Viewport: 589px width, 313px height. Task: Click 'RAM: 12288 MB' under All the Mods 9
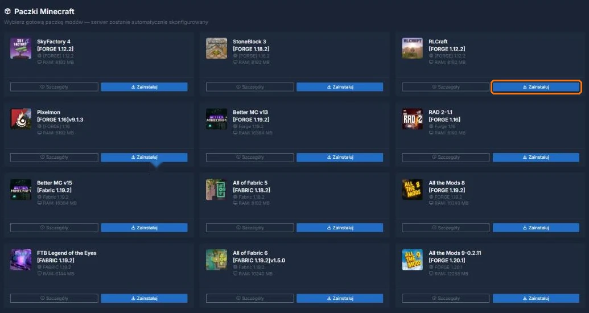451,274
